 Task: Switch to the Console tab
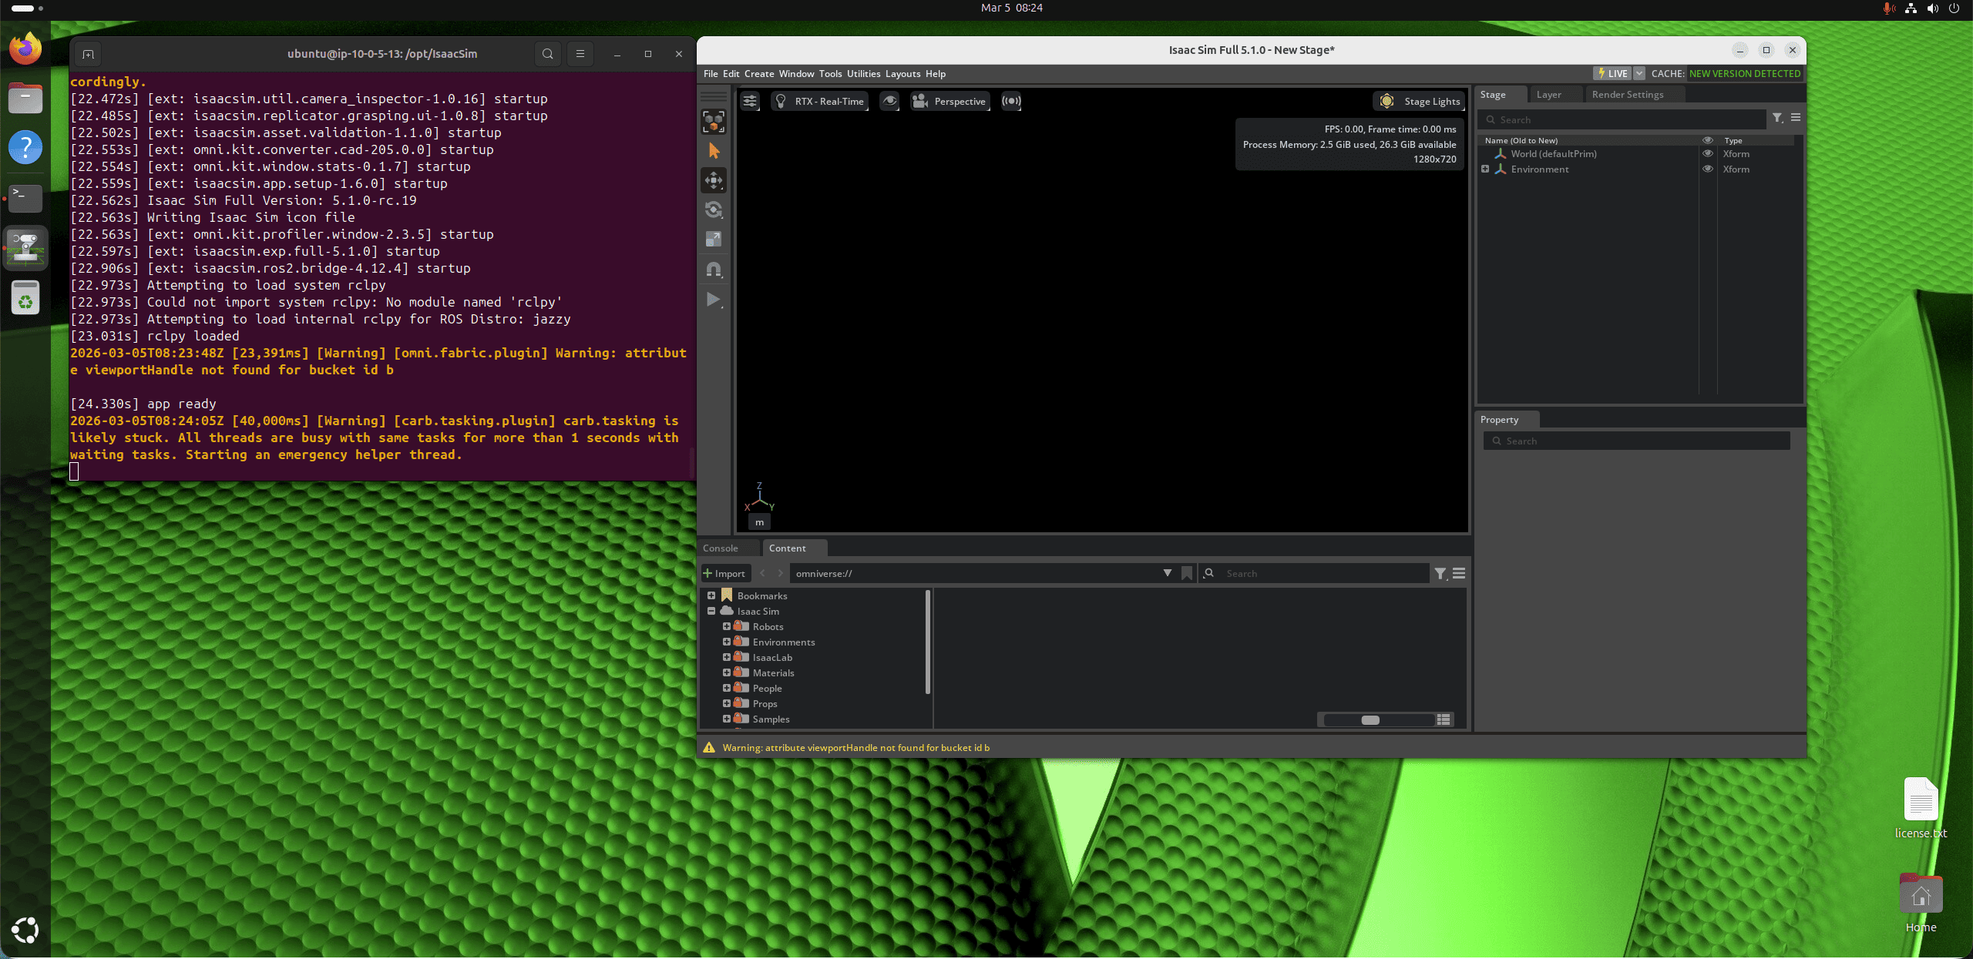[720, 548]
